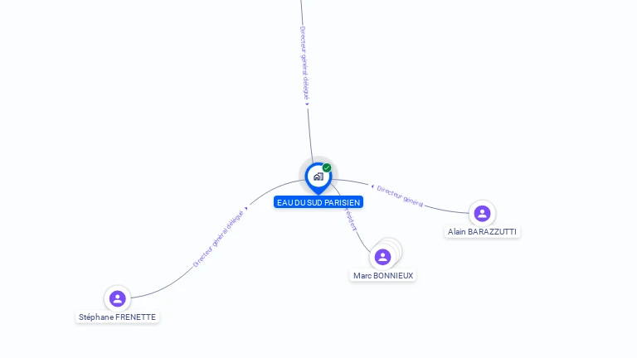Viewport: 637px width, 358px height.
Task: Click the building icon inside the pin
Action: (x=318, y=177)
